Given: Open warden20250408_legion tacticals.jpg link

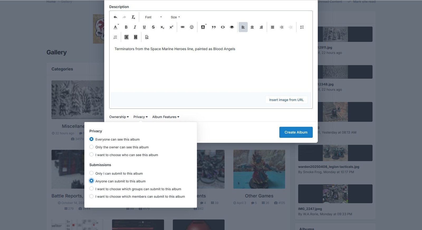Looking at the screenshot, I should 329,167.
